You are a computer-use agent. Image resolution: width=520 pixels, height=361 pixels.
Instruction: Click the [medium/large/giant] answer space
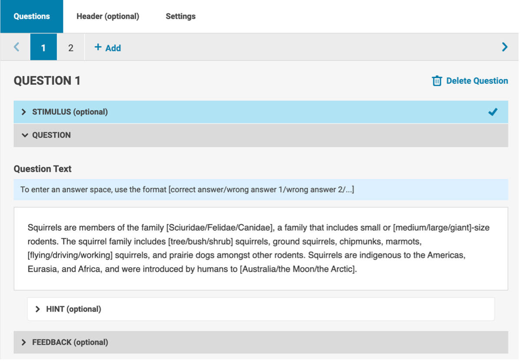pyautogui.click(x=433, y=228)
